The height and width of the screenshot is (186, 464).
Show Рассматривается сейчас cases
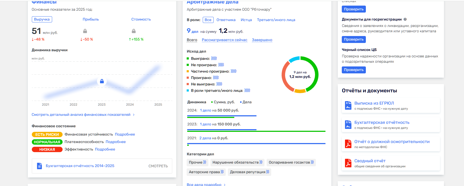click(225, 40)
